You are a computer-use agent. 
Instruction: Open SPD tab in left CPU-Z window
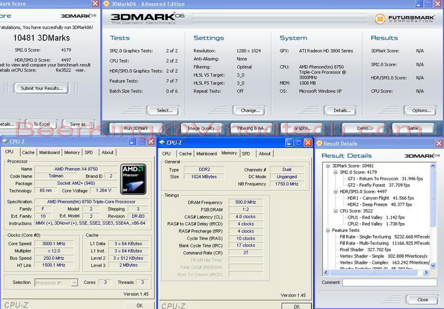(89, 153)
